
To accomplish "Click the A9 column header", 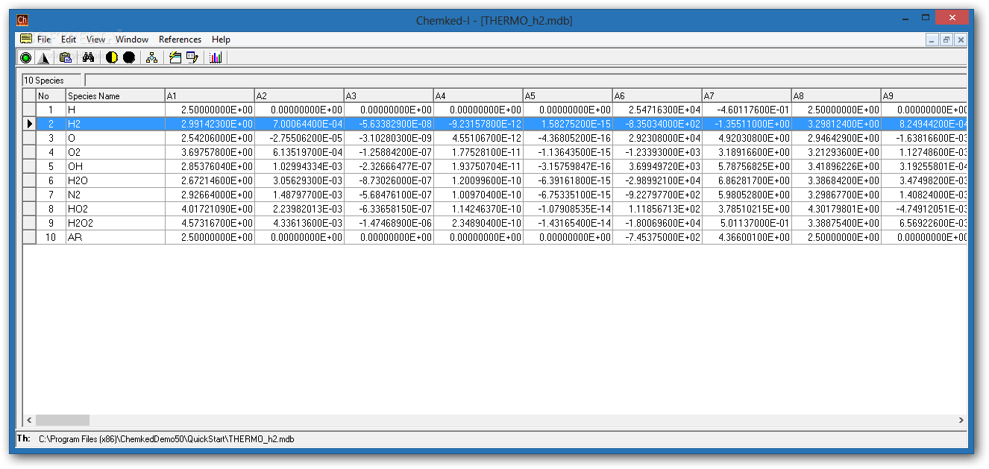I will [924, 95].
